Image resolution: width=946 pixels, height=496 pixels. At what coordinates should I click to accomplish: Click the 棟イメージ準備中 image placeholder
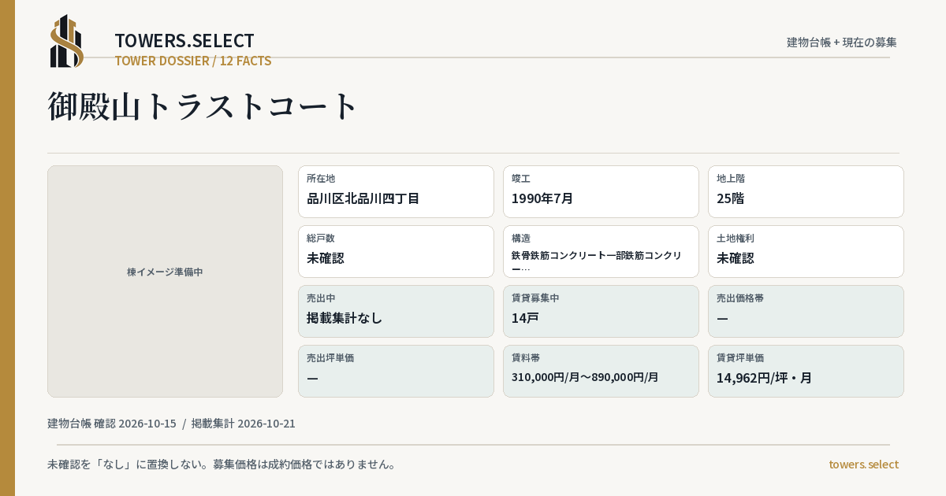165,281
